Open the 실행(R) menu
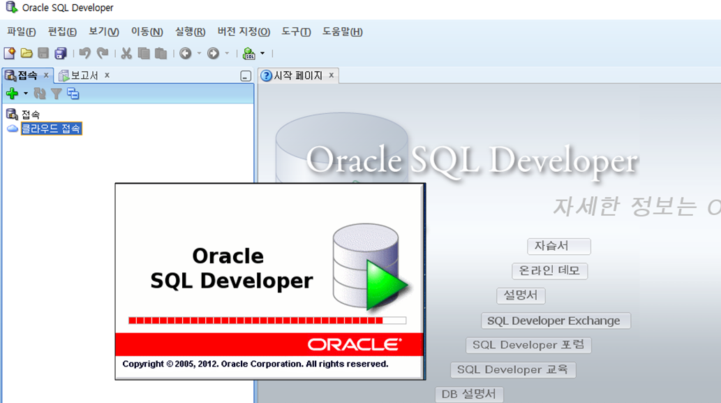721x403 pixels. click(x=190, y=31)
